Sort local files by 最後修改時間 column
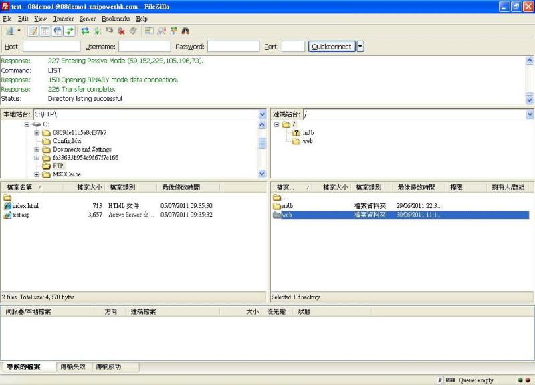535x385 pixels. 189,187
